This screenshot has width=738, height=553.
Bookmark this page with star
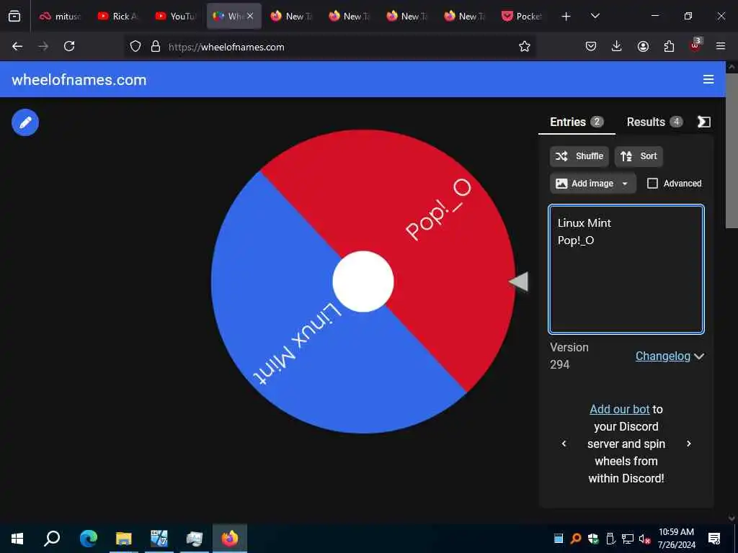[x=525, y=46]
